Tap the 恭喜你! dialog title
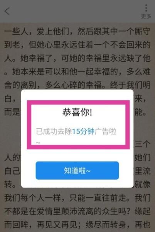Viewport: 155px width, 232px height. coord(77,112)
